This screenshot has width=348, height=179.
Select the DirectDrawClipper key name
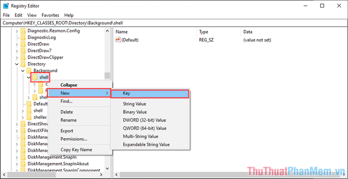46,57
